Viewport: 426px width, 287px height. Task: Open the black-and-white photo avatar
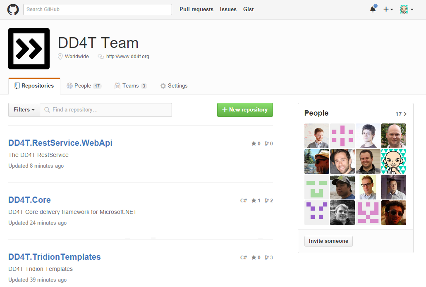pos(342,213)
